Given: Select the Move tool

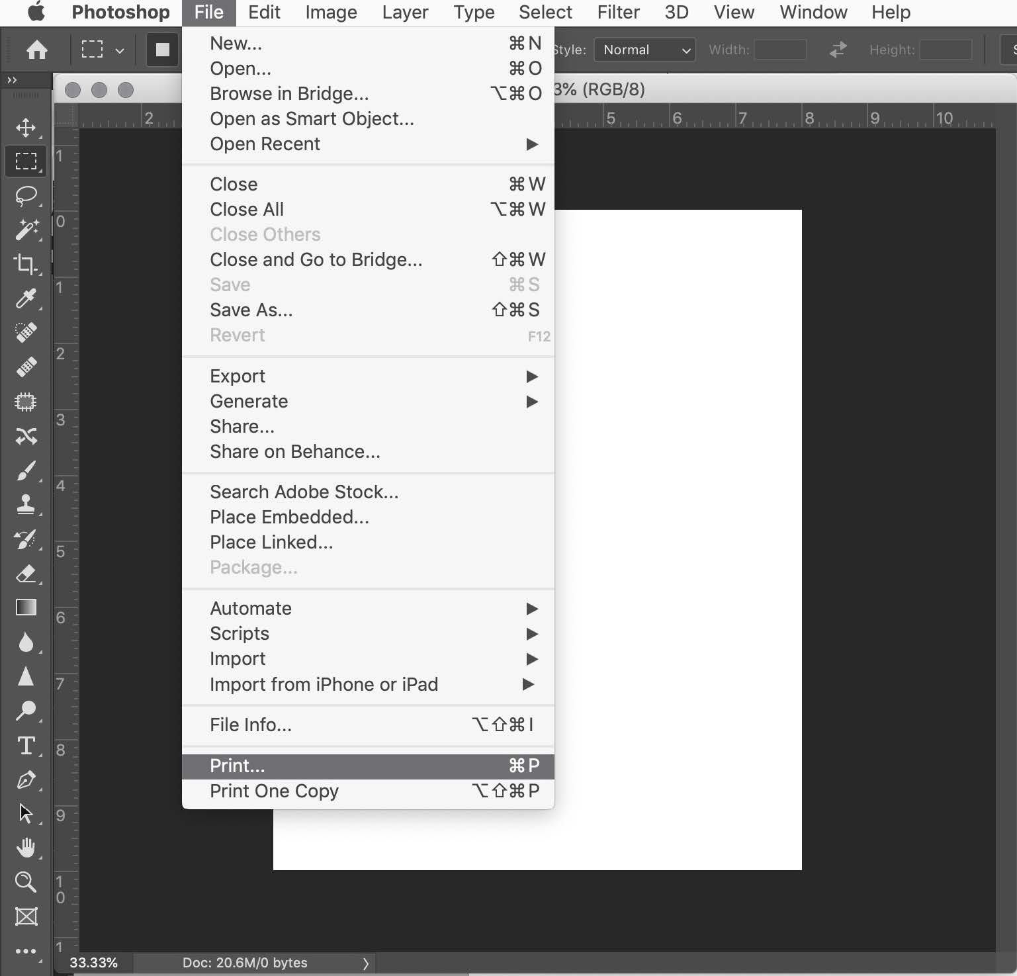Looking at the screenshot, I should (x=26, y=127).
